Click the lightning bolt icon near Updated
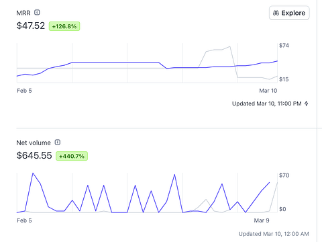 (307, 104)
